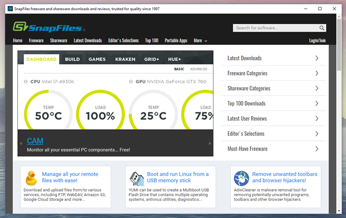Click the GPU info icon

(131, 82)
